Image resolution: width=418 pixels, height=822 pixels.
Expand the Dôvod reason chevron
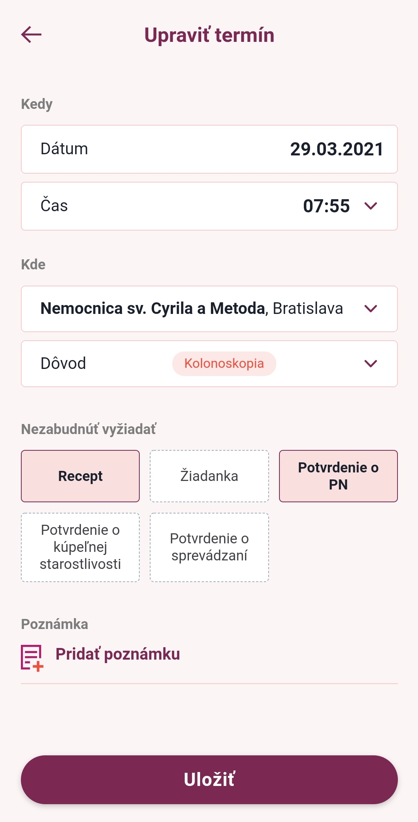(371, 364)
